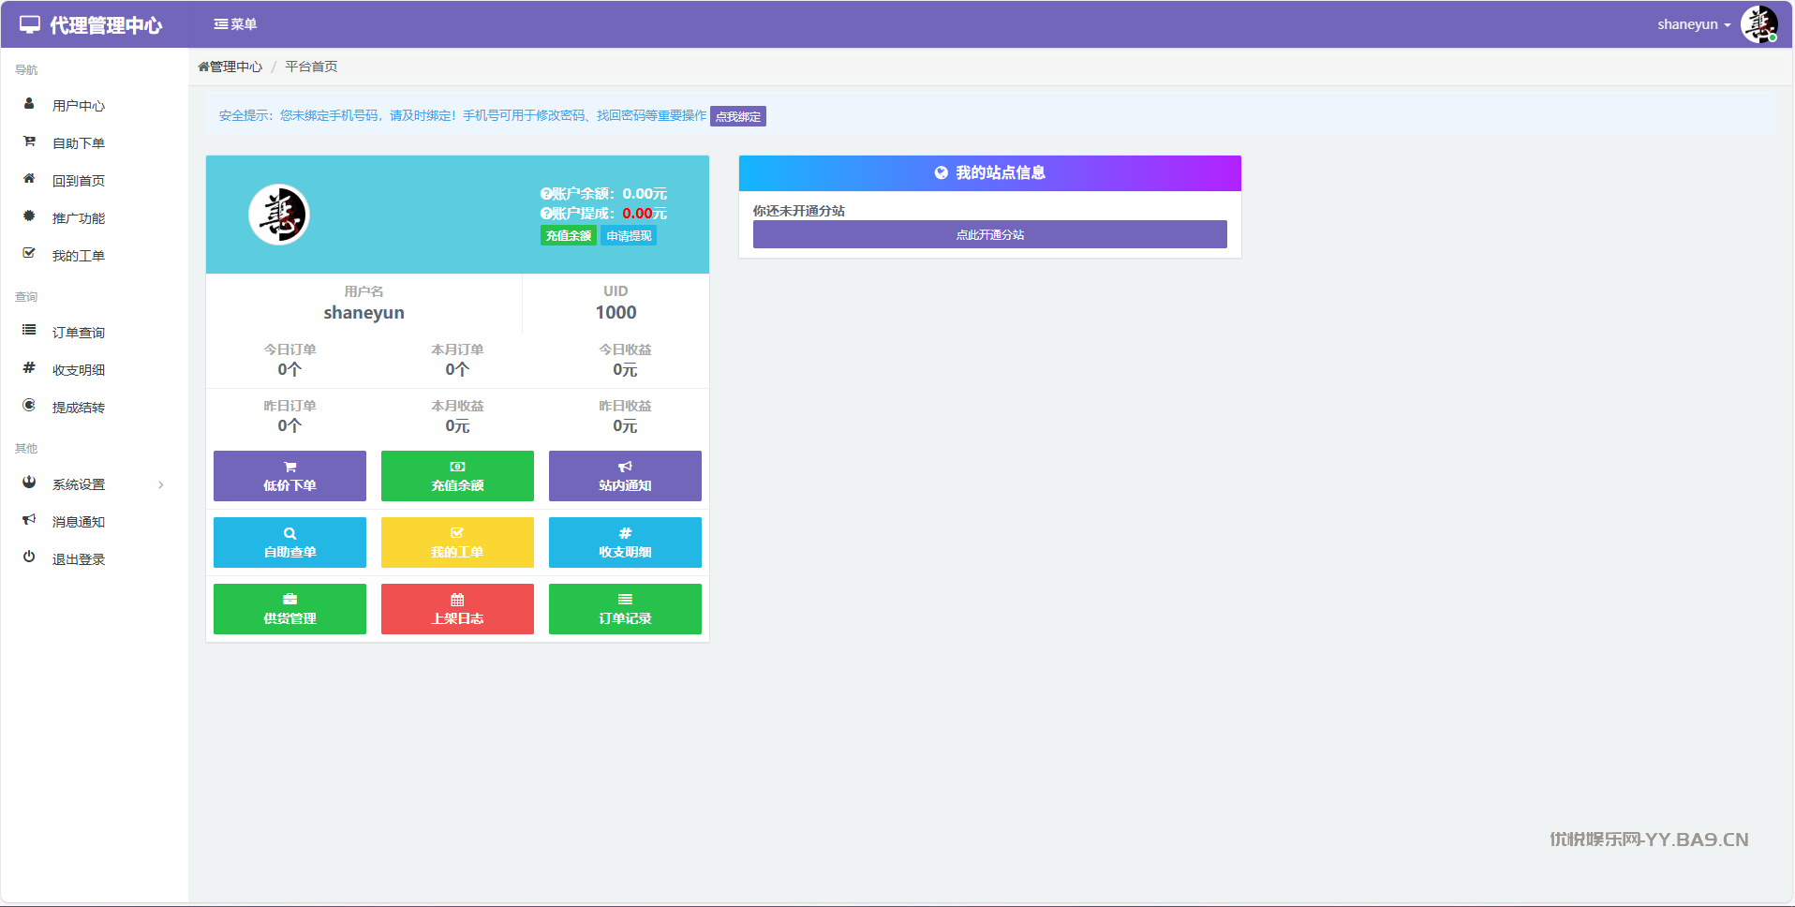
Task: Open the shaneyun user dropdown
Action: tap(1693, 24)
